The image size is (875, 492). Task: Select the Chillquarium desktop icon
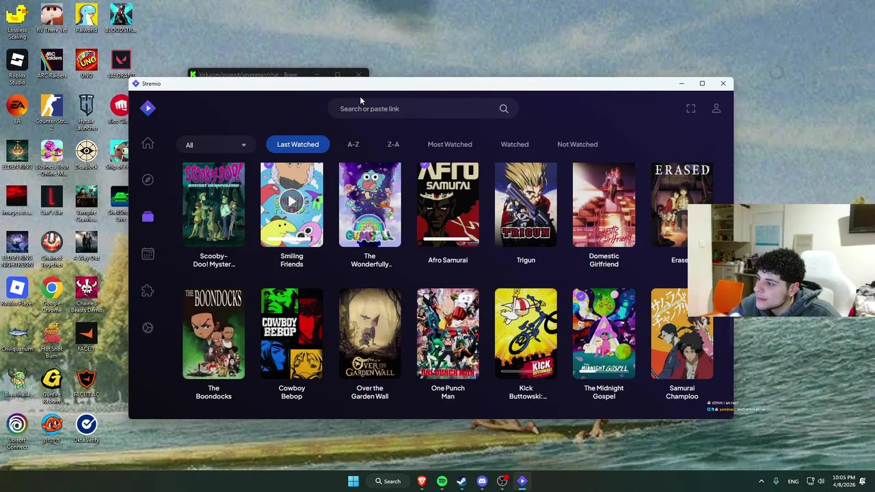(x=17, y=338)
